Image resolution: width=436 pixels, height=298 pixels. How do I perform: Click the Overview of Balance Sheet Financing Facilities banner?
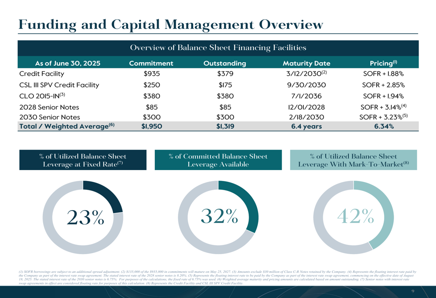(x=218, y=48)
